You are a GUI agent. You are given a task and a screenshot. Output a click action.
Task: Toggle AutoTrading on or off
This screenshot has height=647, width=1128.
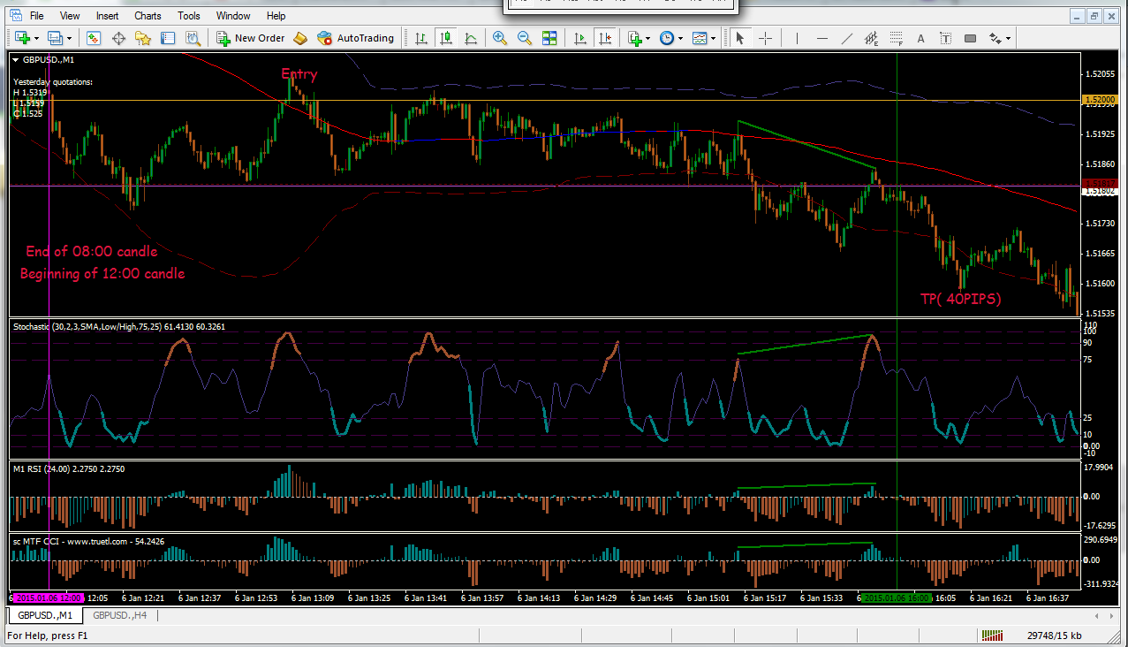(355, 38)
